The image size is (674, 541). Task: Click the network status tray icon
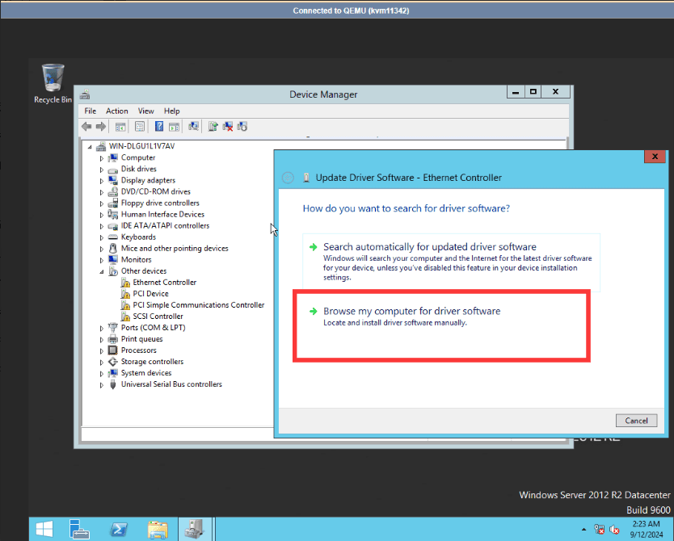click(599, 530)
